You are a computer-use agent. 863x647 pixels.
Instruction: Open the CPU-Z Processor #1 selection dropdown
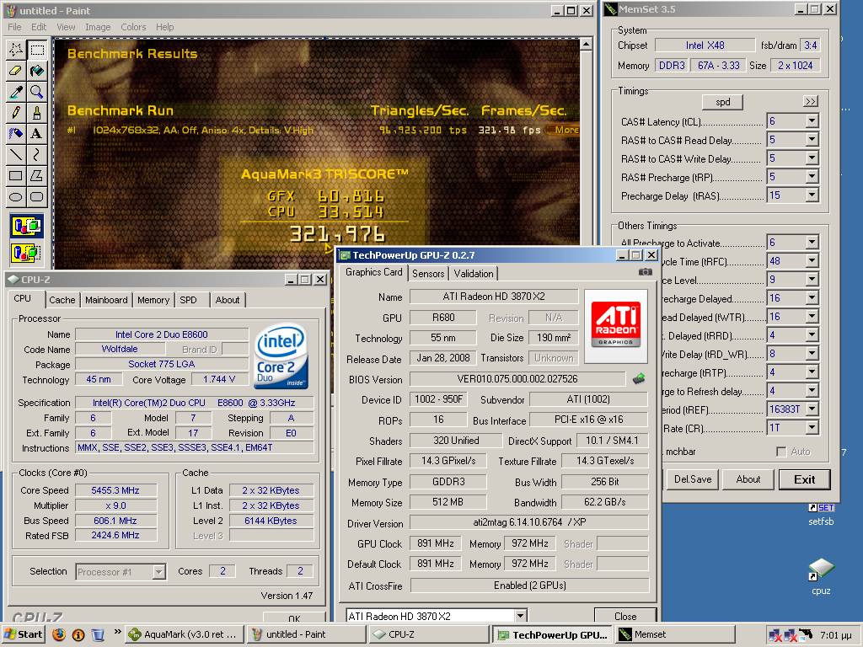point(158,572)
